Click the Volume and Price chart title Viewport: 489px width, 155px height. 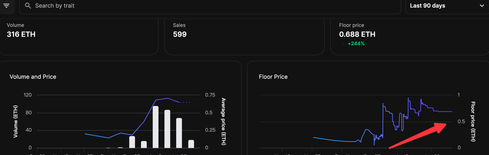[x=33, y=77]
